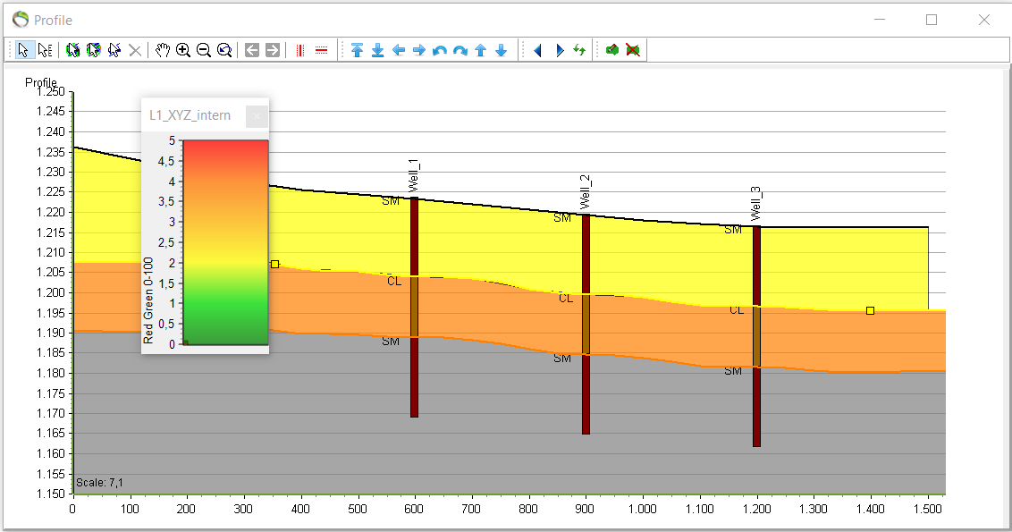This screenshot has width=1012, height=532.
Task: Click the bottom SM label at Well_3
Action: (x=732, y=371)
